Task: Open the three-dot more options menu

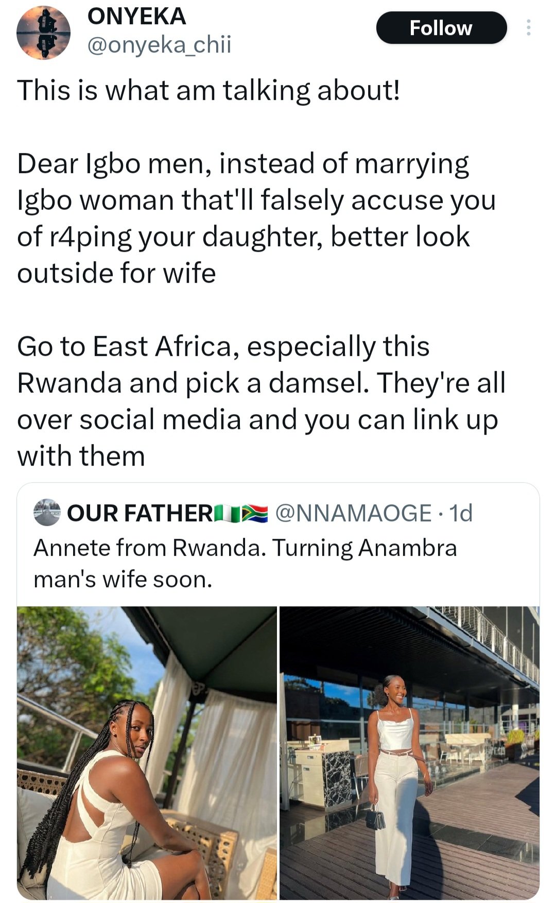Action: click(528, 28)
